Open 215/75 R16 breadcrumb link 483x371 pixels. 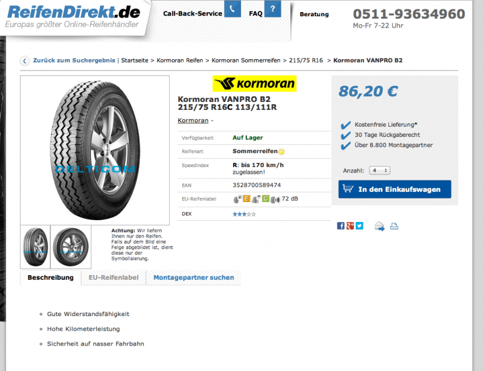(x=306, y=60)
